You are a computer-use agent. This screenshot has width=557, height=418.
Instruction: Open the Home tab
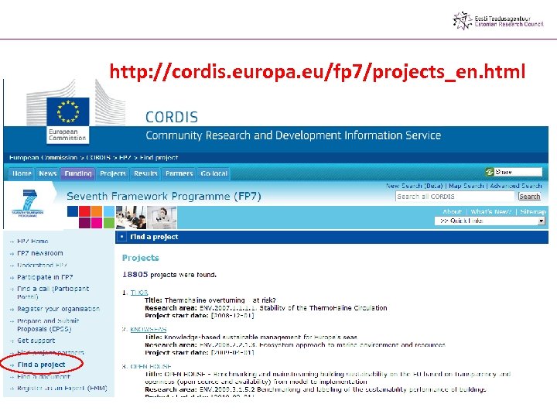coord(22,173)
